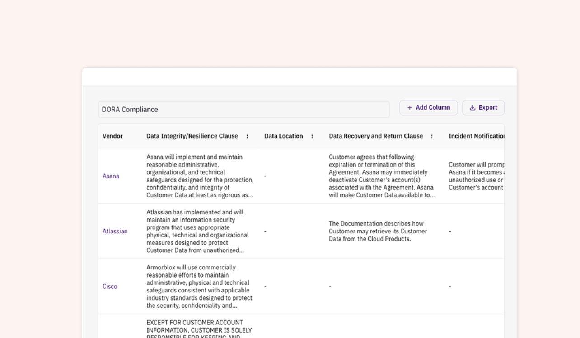Click Asana's data integrity clause cell
This screenshot has height=338, width=580.
click(x=200, y=176)
